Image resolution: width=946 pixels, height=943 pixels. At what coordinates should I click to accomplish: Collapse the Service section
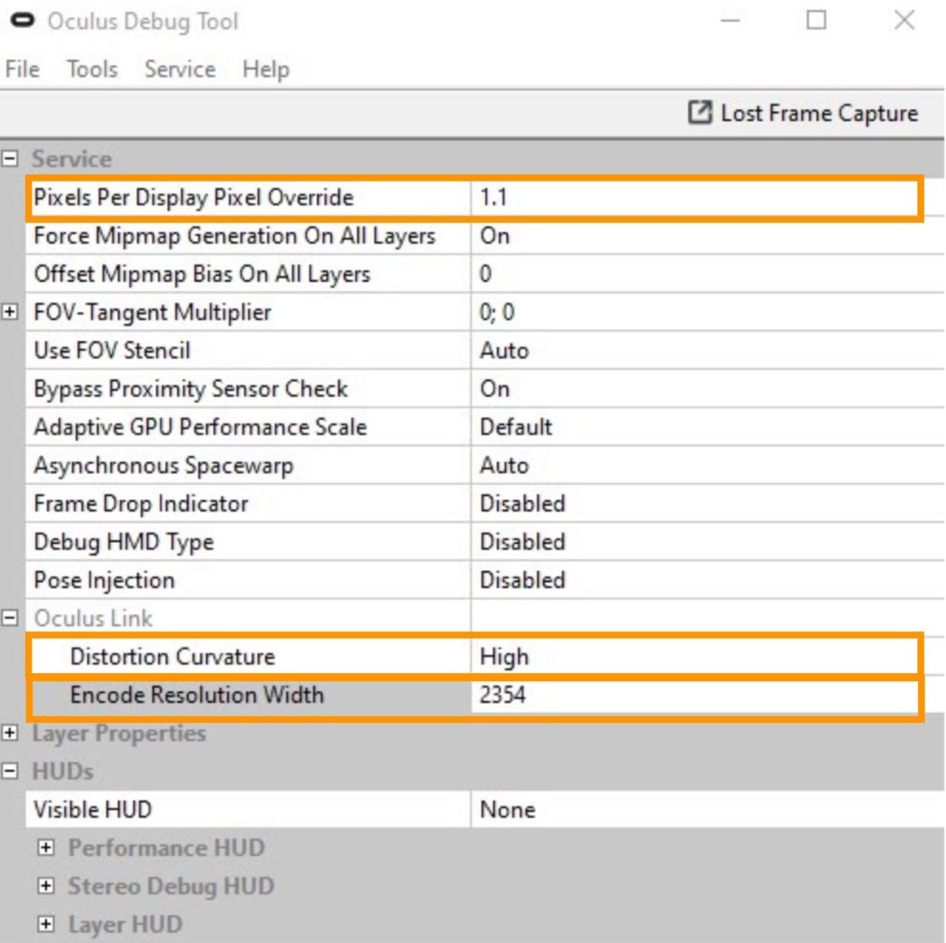pyautogui.click(x=10, y=159)
